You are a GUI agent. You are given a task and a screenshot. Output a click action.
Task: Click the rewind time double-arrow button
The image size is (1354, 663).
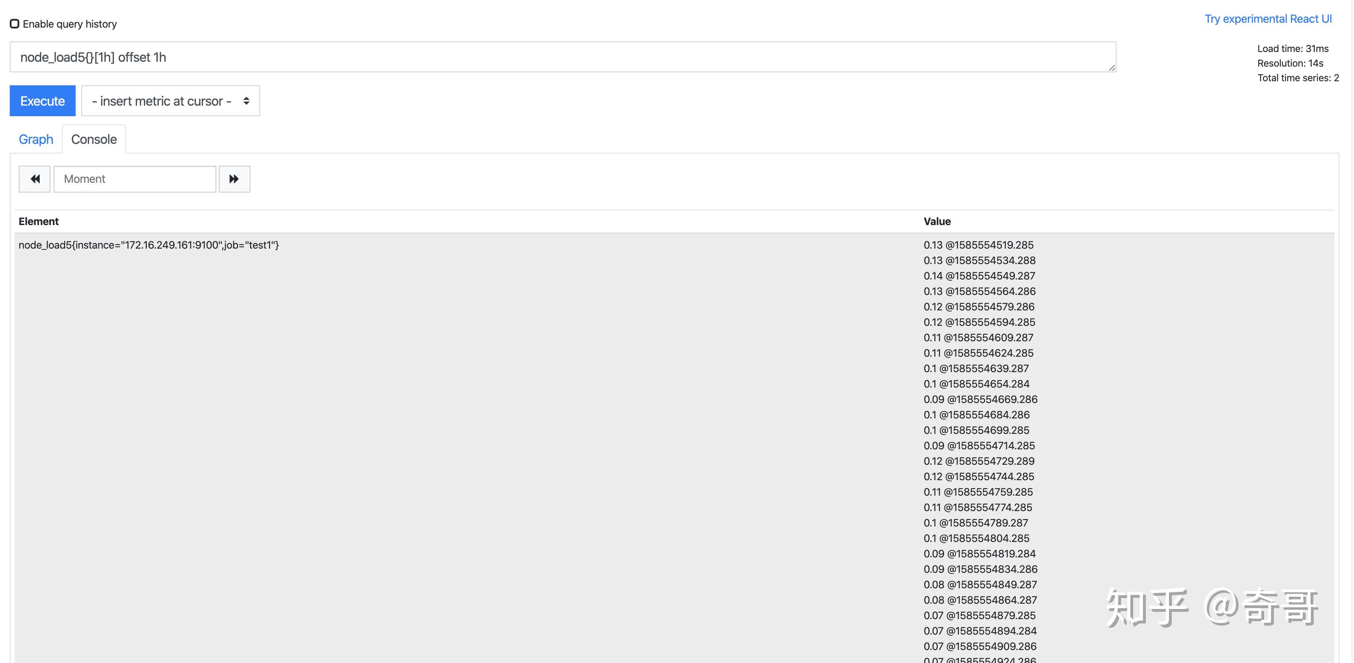(x=35, y=179)
